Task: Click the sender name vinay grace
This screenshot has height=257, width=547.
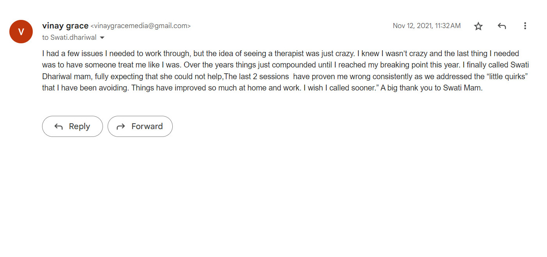Action: 65,26
